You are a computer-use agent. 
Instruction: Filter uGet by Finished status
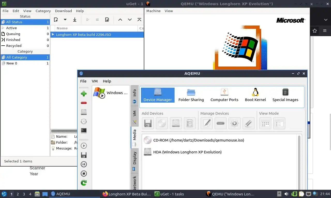pos(25,40)
